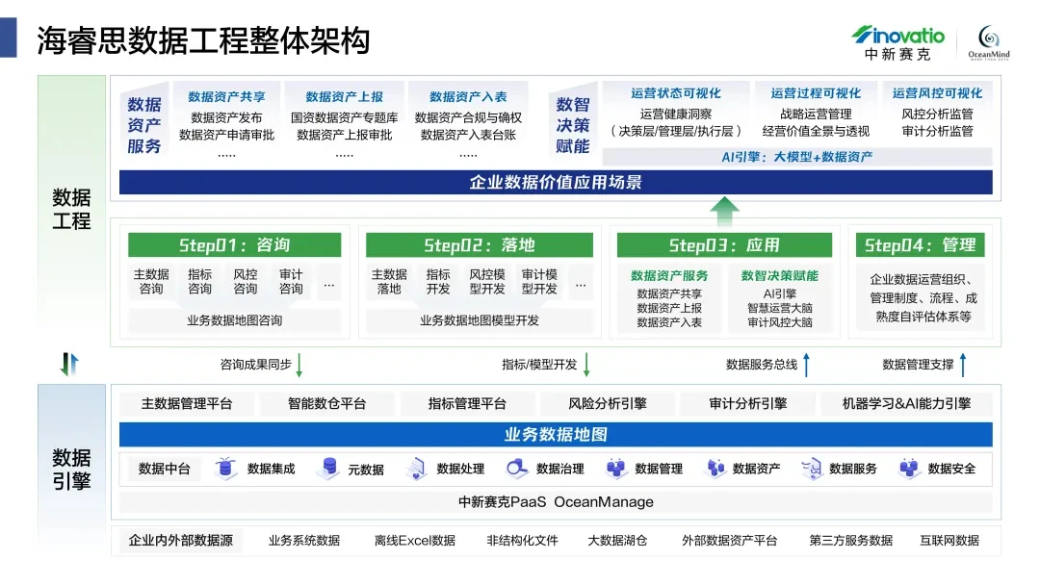The image size is (1040, 585).
Task: Click the 业务数据地图模型开发 bar
Action: [x=480, y=320]
